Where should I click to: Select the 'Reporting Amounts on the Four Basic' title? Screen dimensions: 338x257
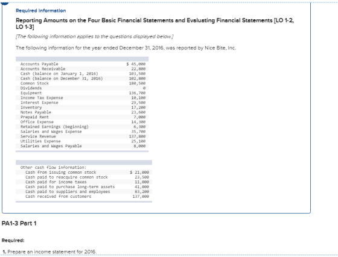click(x=155, y=24)
